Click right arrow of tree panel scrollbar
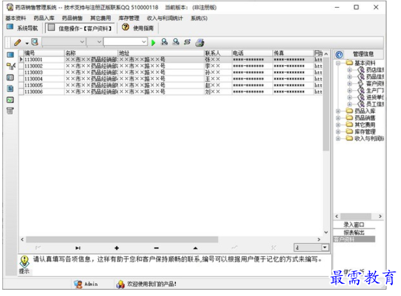 click(380, 216)
